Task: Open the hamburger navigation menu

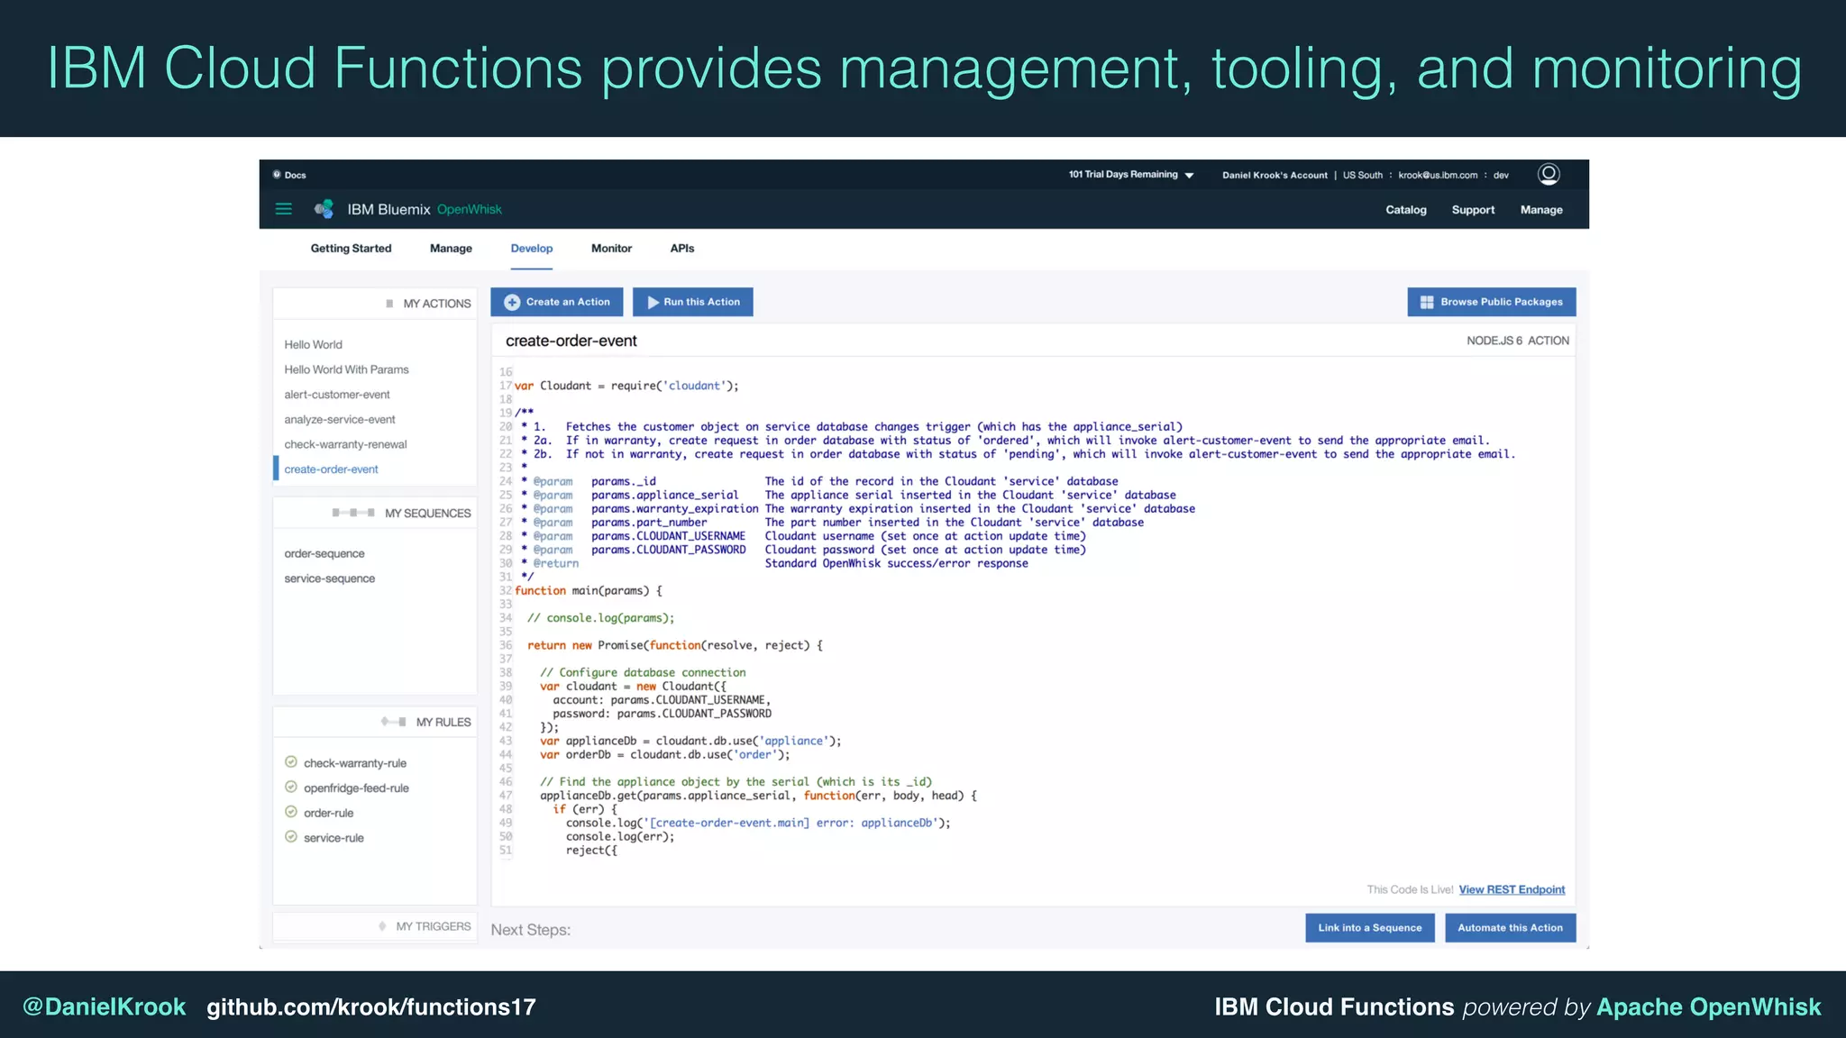Action: click(283, 209)
